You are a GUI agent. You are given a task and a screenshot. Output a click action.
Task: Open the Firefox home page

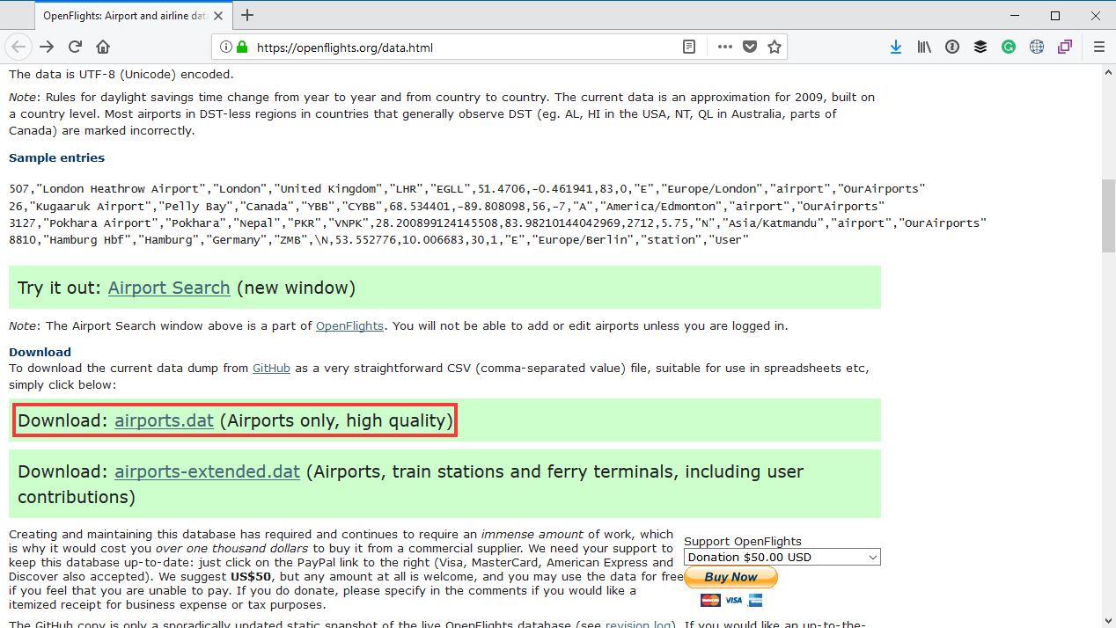(103, 47)
